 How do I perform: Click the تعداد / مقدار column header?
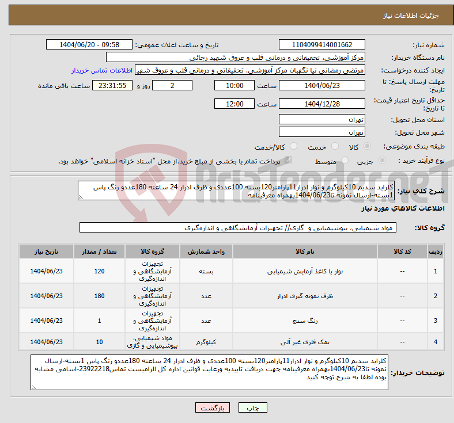[99, 251]
